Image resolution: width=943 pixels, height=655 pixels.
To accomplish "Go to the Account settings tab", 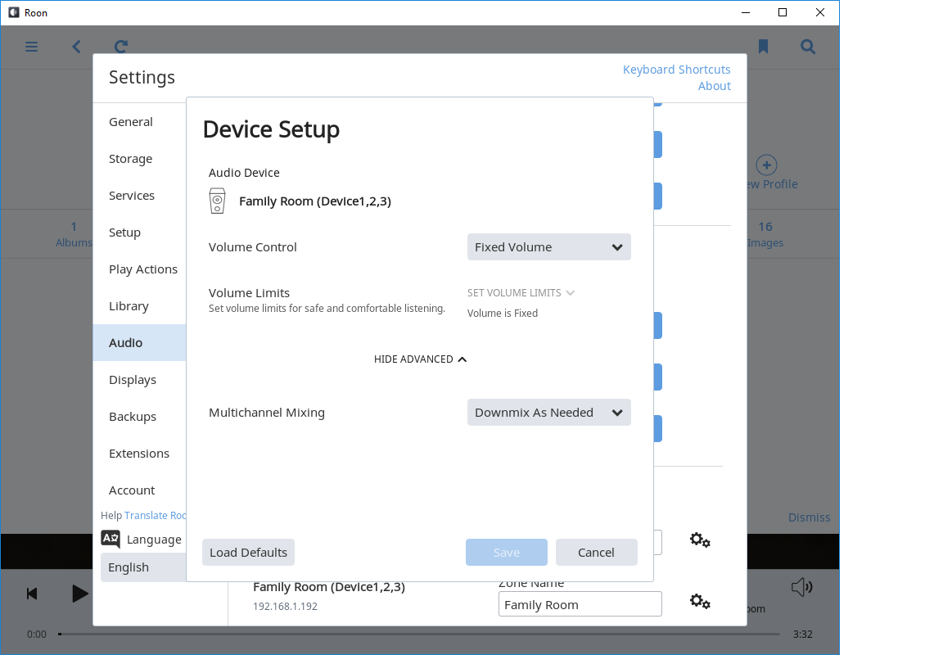I will coord(139,490).
